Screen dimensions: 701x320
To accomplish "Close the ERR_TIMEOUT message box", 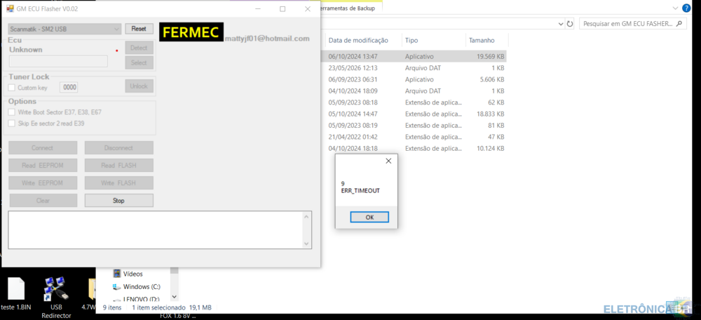I will point(388,161).
